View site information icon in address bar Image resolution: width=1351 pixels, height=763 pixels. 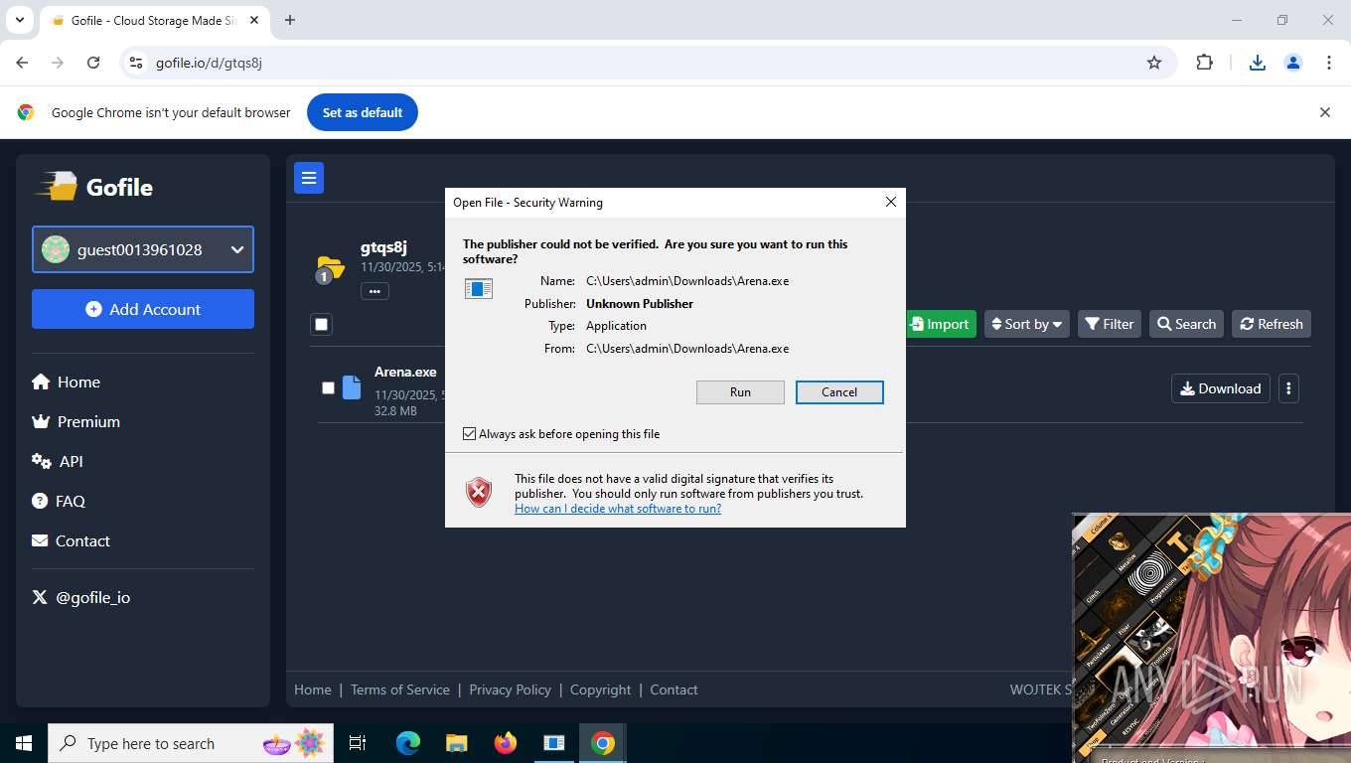(137, 63)
